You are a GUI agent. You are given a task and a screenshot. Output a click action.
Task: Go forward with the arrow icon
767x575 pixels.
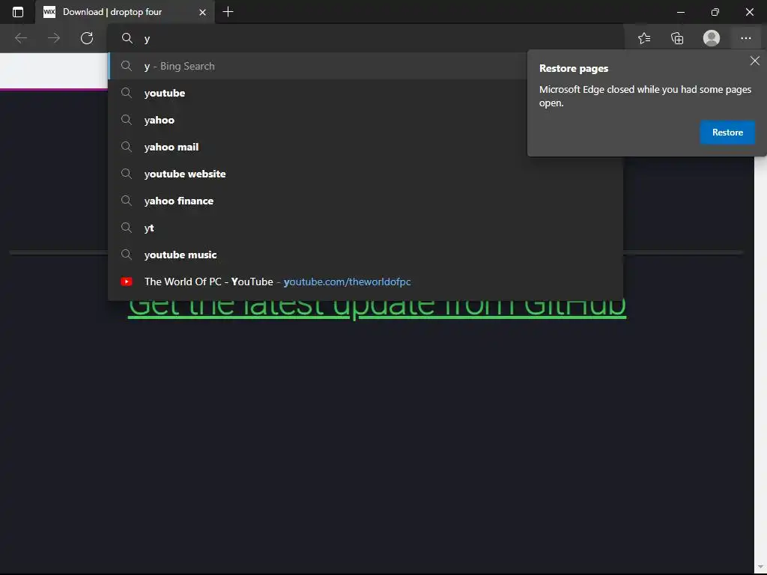54,38
